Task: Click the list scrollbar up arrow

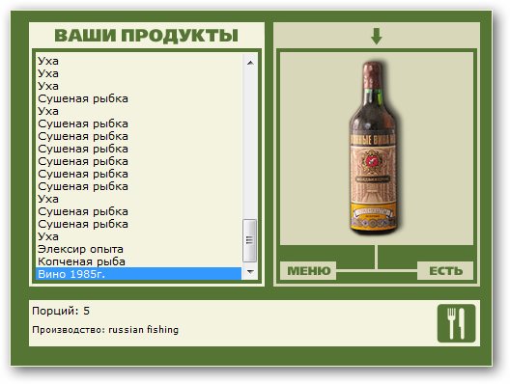Action: tap(250, 63)
